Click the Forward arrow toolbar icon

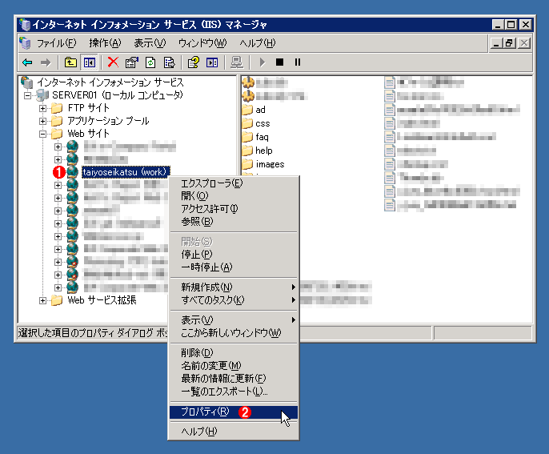pos(46,62)
